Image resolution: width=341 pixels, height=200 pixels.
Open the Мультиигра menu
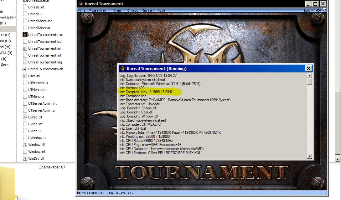[x=97, y=10]
